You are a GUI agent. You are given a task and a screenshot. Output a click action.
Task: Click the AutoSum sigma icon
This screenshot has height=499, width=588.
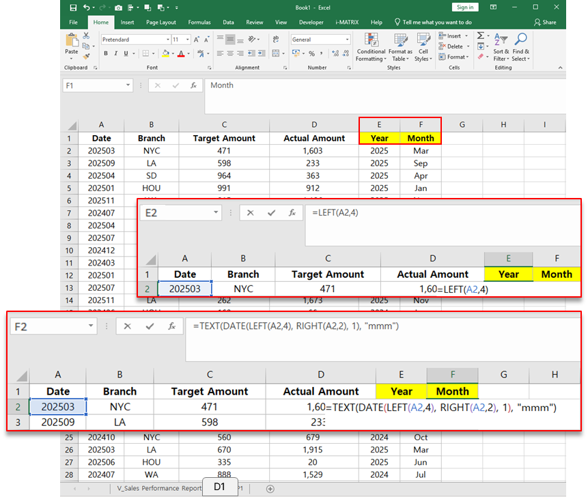pos(481,36)
